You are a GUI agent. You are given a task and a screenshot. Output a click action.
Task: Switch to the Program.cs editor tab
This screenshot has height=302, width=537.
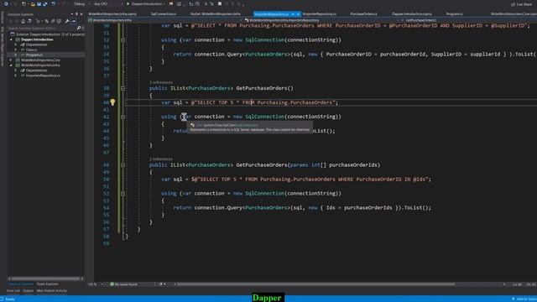point(455,14)
